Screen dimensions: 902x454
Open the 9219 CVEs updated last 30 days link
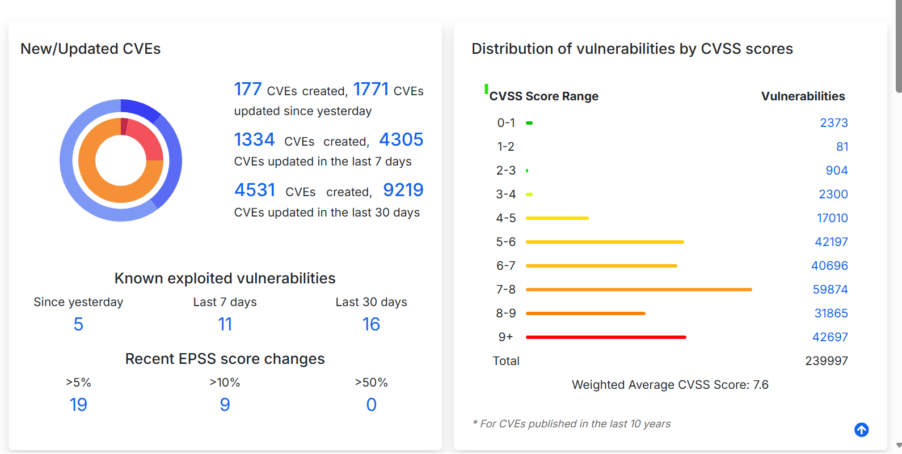click(403, 190)
